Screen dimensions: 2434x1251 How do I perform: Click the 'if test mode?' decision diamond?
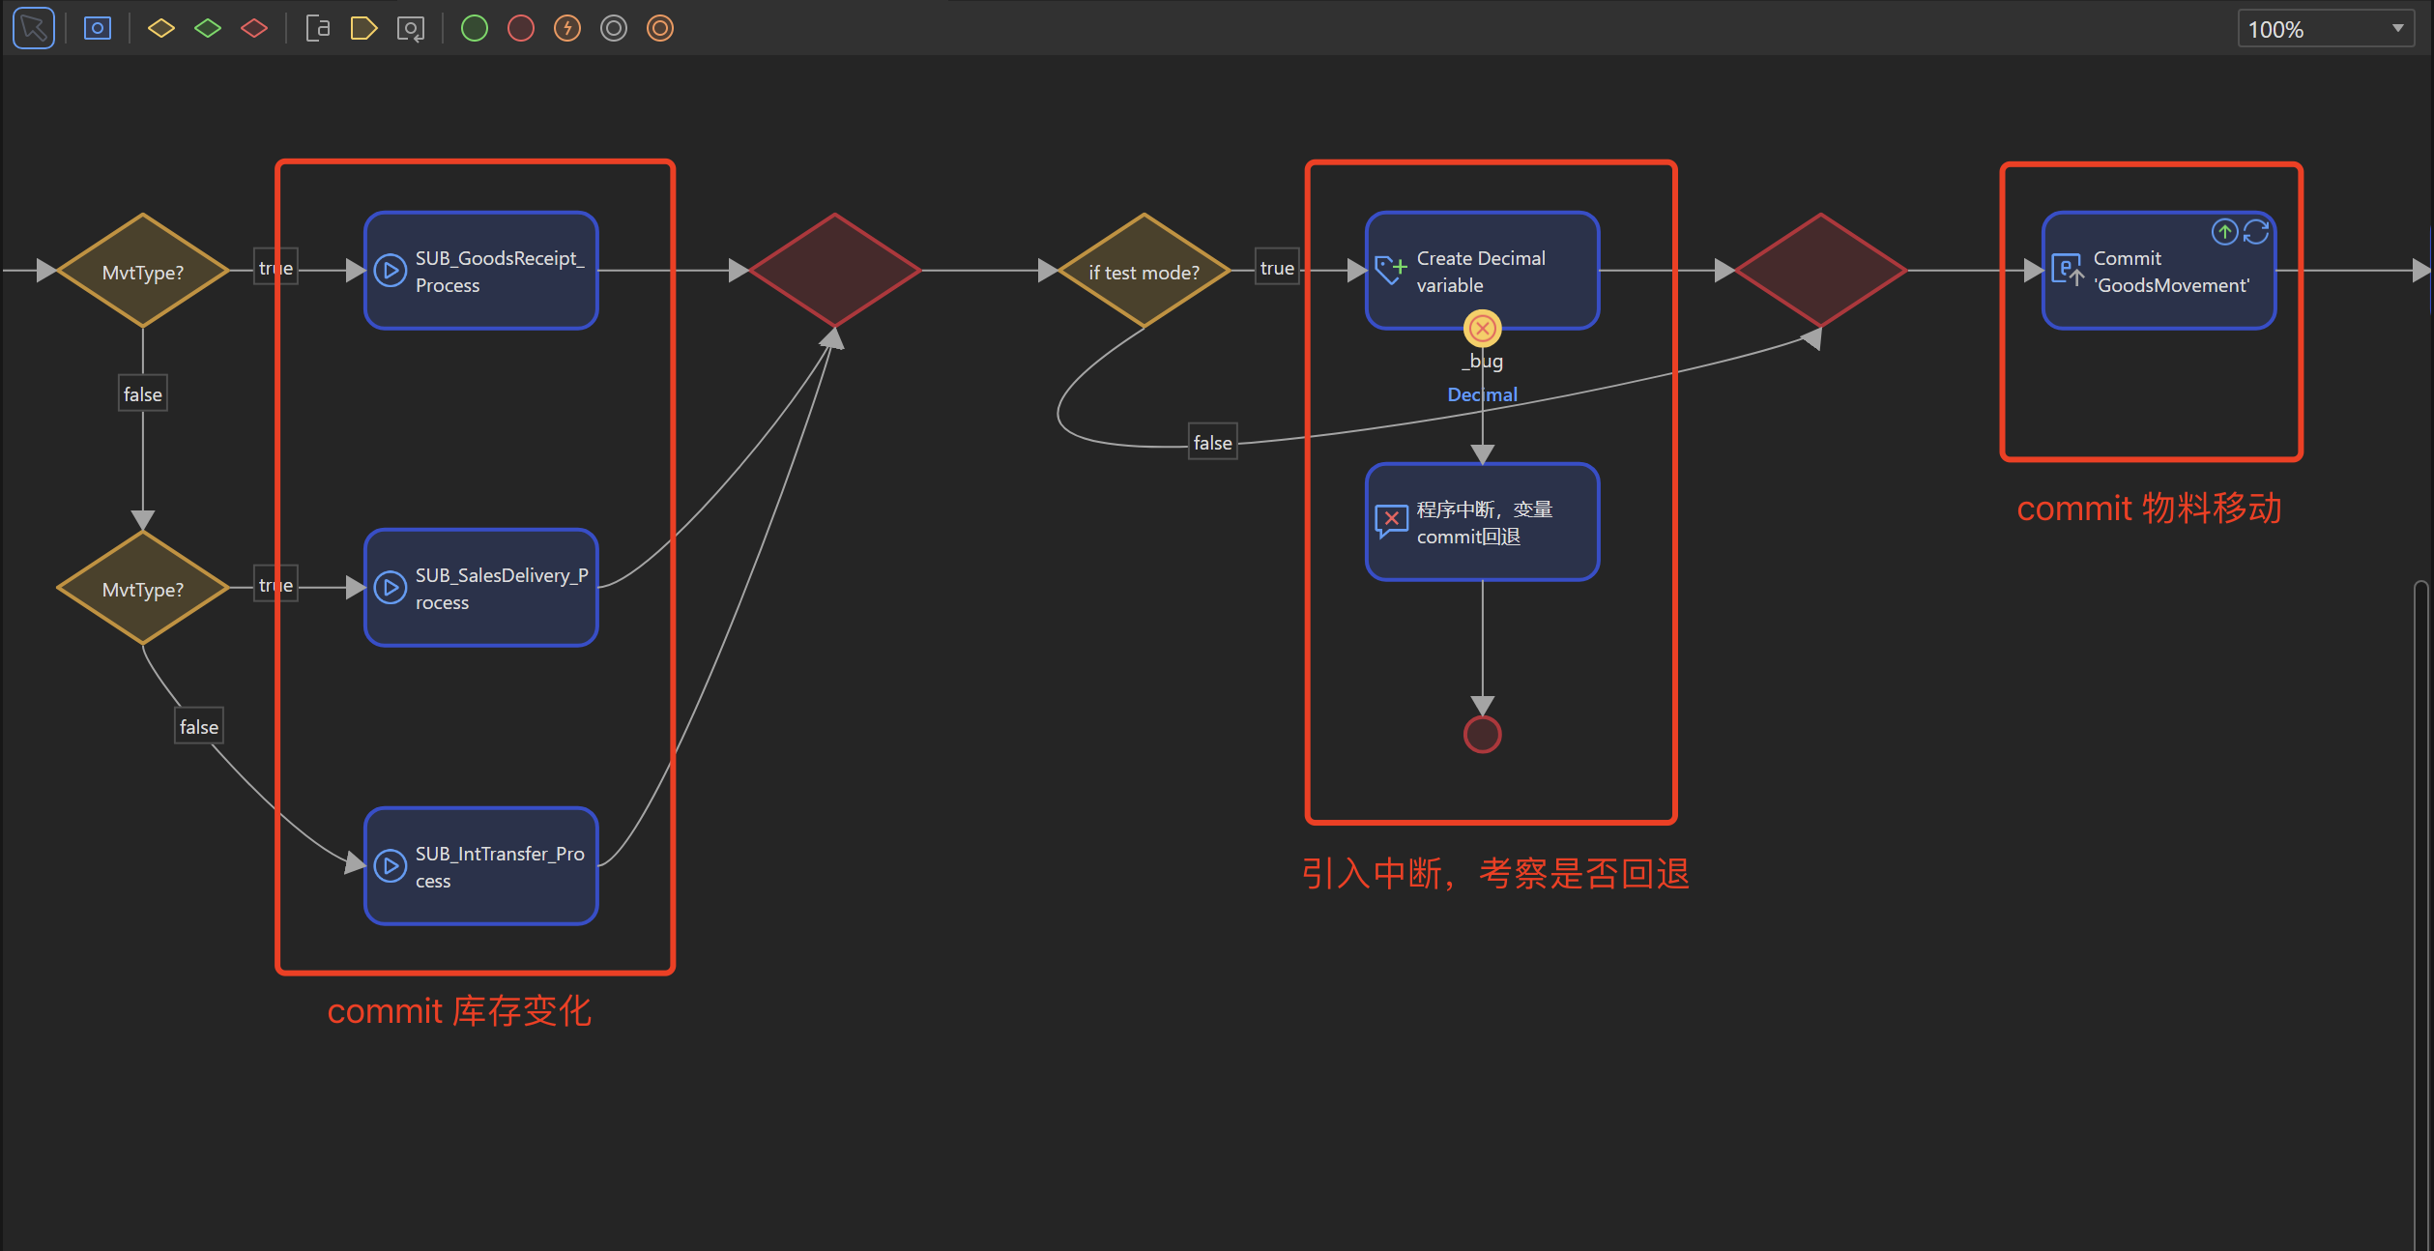1144,272
